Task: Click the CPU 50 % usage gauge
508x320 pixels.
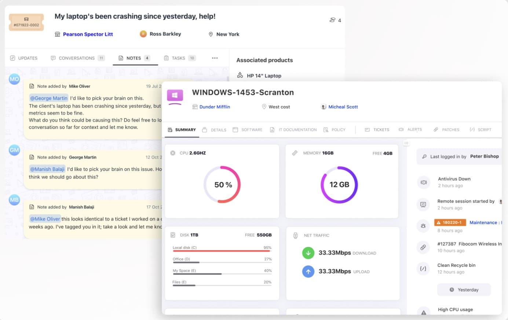Action: tap(222, 185)
